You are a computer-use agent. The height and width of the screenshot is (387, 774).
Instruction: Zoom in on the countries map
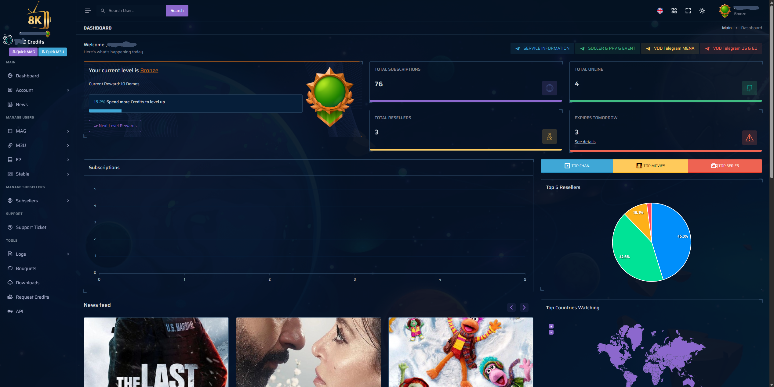click(551, 326)
